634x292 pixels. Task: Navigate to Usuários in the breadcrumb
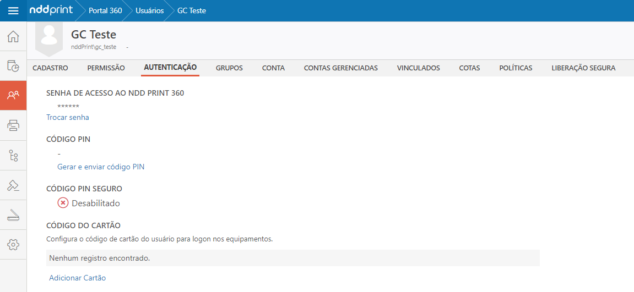[149, 10]
